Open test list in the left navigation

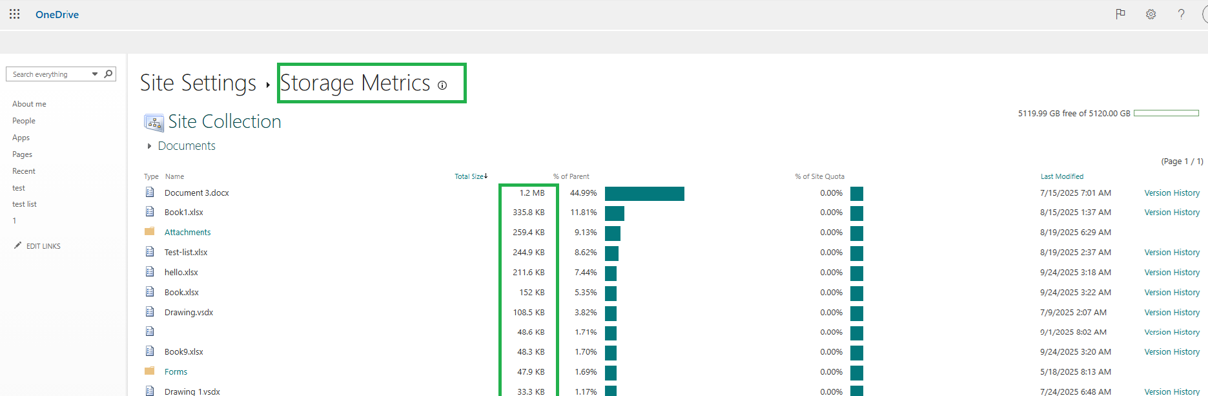pos(25,204)
